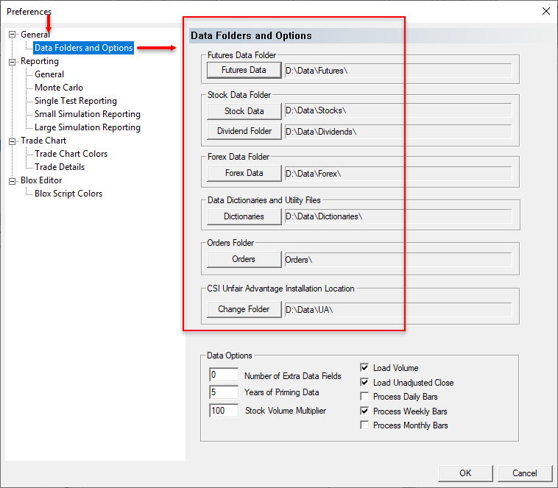
Task: Enable Process Monthly Bars
Action: (x=364, y=425)
